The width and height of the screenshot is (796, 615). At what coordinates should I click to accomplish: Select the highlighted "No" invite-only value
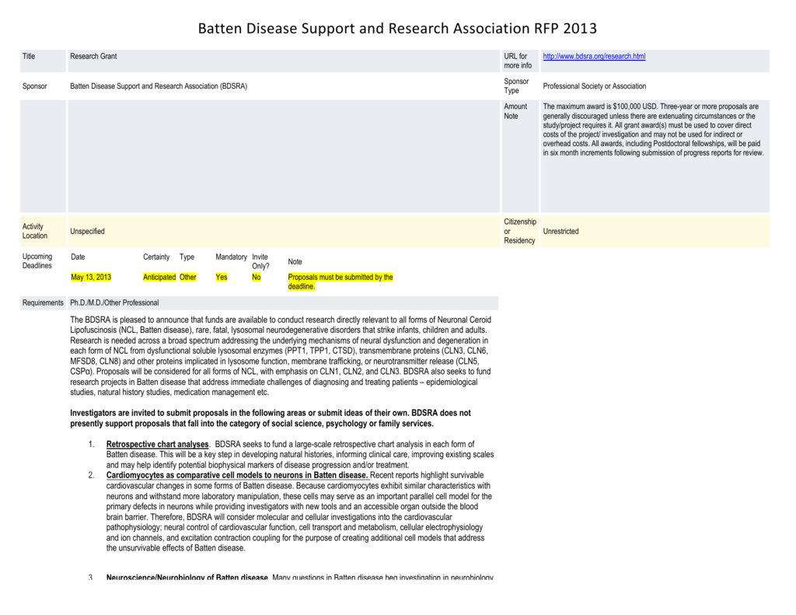pyautogui.click(x=257, y=278)
